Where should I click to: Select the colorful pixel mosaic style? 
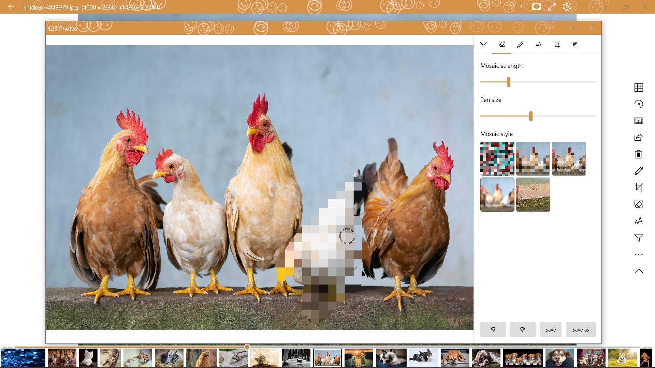click(497, 158)
